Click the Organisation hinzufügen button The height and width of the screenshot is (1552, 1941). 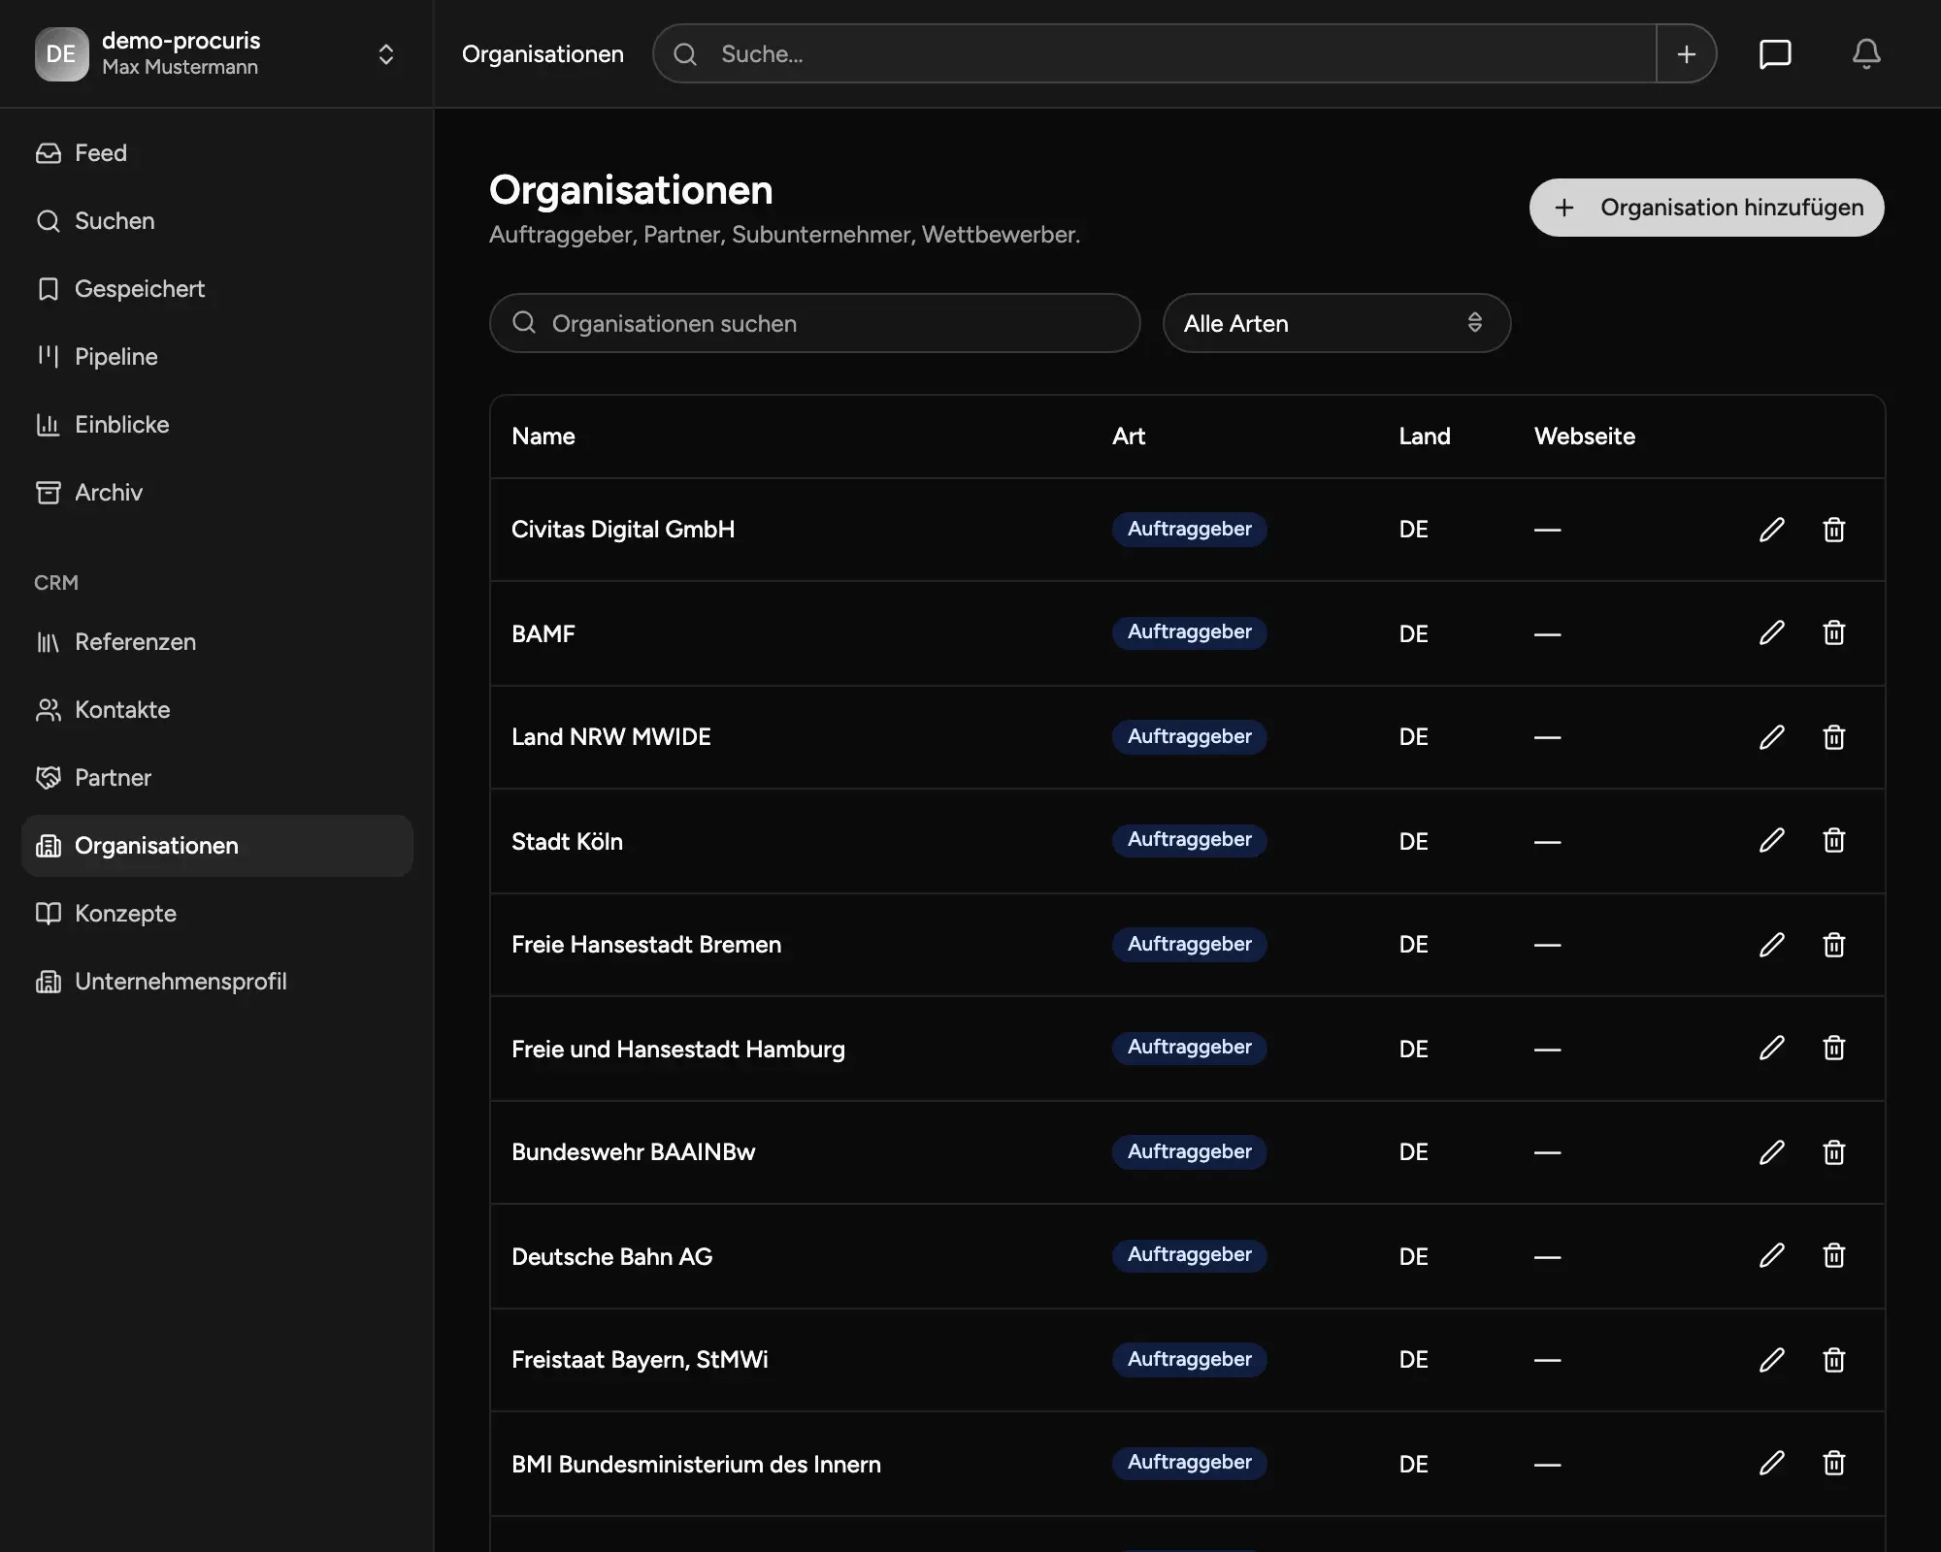(1706, 208)
